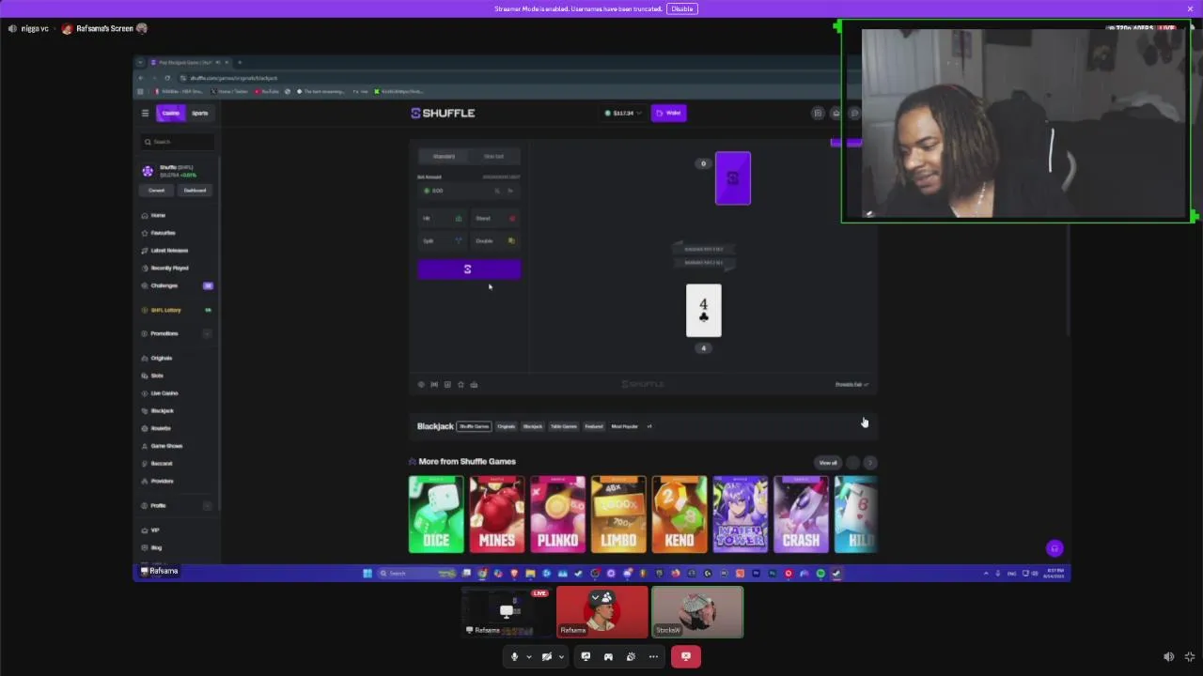The width and height of the screenshot is (1203, 676).
Task: Open the more options ellipsis
Action: pos(653,656)
